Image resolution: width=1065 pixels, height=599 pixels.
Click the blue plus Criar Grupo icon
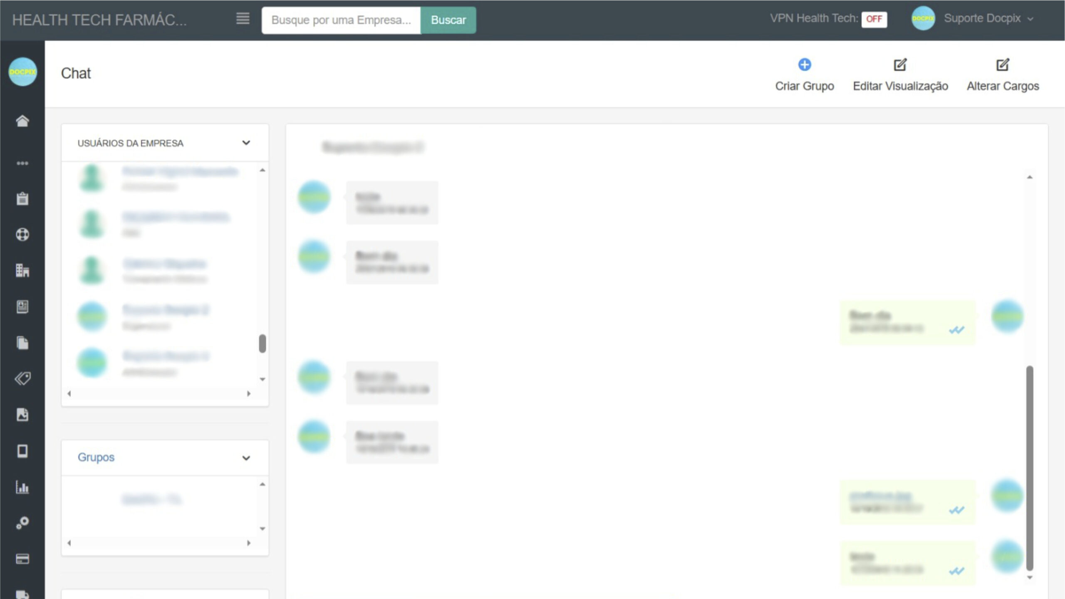click(x=804, y=64)
